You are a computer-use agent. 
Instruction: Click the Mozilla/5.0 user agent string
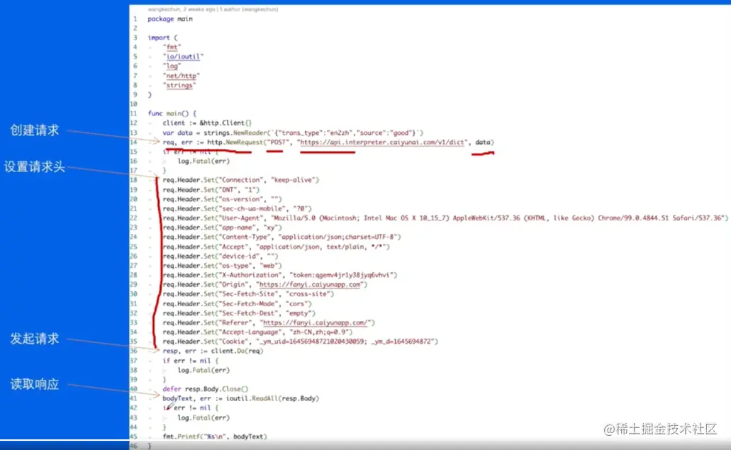coord(498,218)
